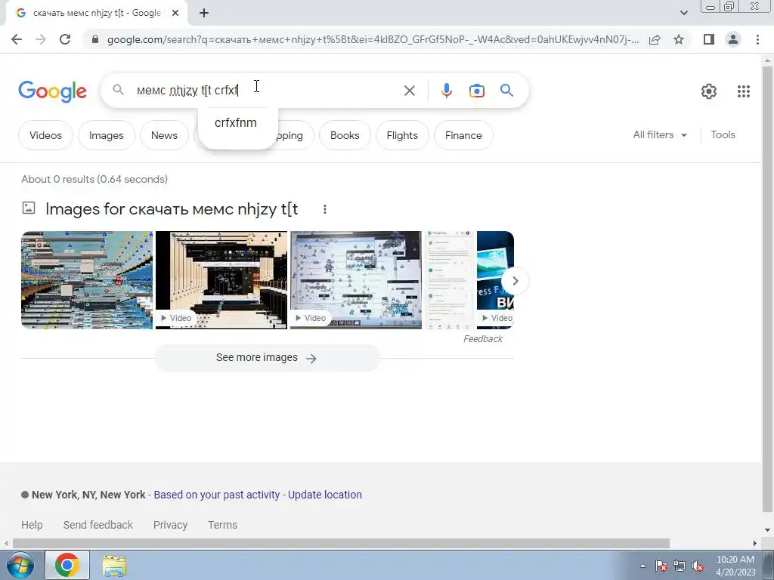Open the search Tools options
Screen dimensions: 774x580
(723, 134)
